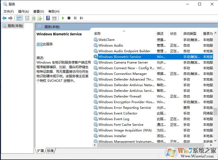Click the gear icon beside Windows Audio
This screenshot has width=218, height=160.
96,46
